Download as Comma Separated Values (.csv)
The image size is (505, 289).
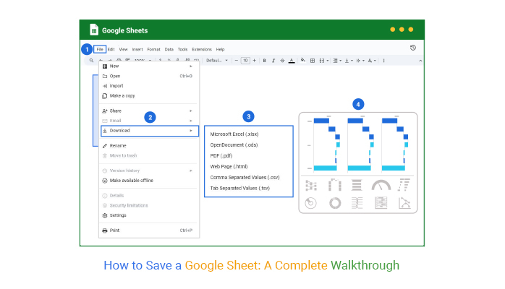245,178
